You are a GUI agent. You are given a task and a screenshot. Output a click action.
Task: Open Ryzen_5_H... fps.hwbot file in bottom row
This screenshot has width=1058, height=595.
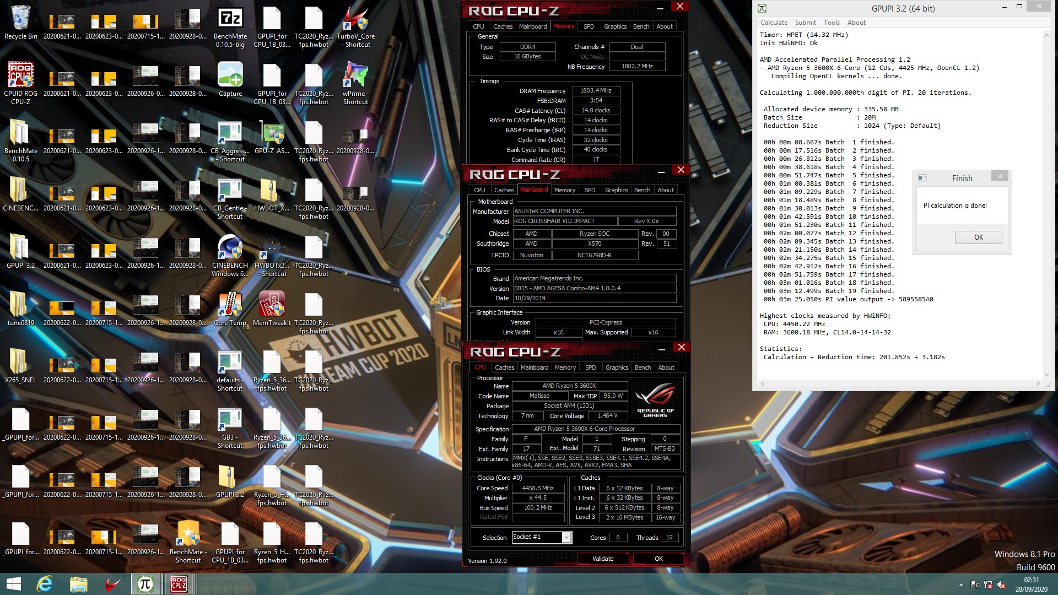click(x=272, y=542)
